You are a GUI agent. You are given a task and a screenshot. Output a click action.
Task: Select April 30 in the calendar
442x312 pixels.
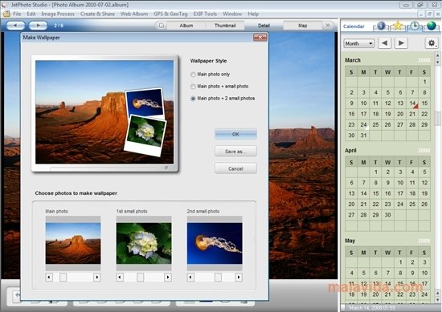388,215
